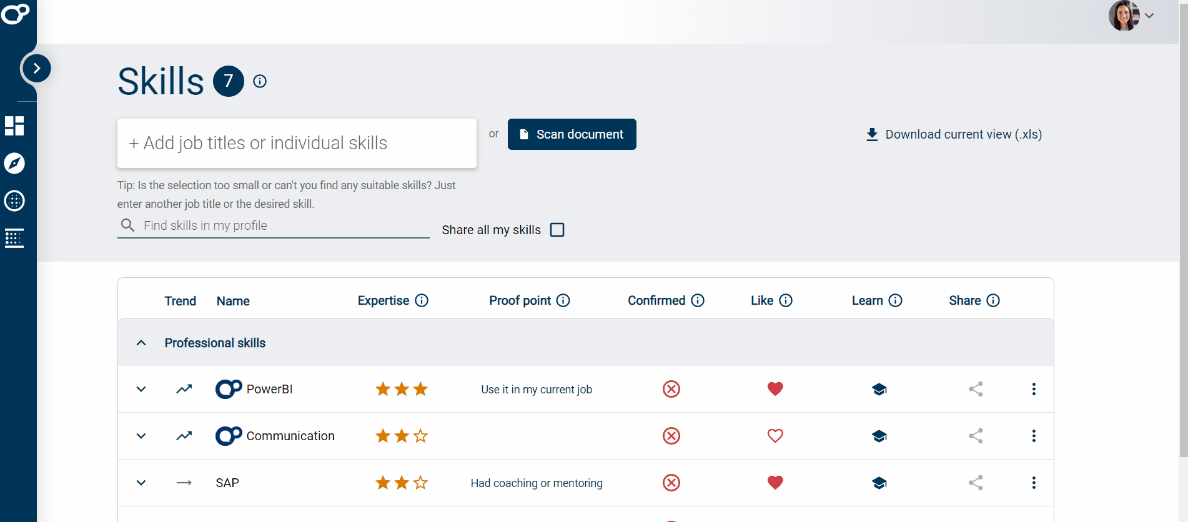Screen dimensions: 1188x522
Task: Click Download current view (.xls) link
Action: click(954, 134)
